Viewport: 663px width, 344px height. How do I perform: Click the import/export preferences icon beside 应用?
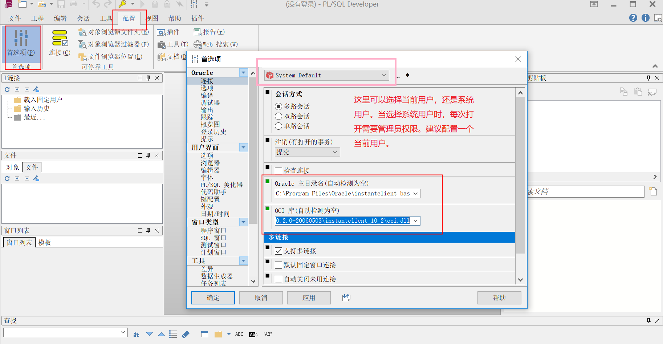click(346, 298)
